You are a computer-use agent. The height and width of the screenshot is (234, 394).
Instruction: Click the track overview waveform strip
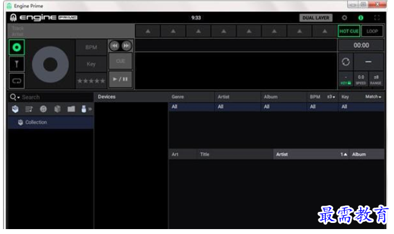point(236,45)
